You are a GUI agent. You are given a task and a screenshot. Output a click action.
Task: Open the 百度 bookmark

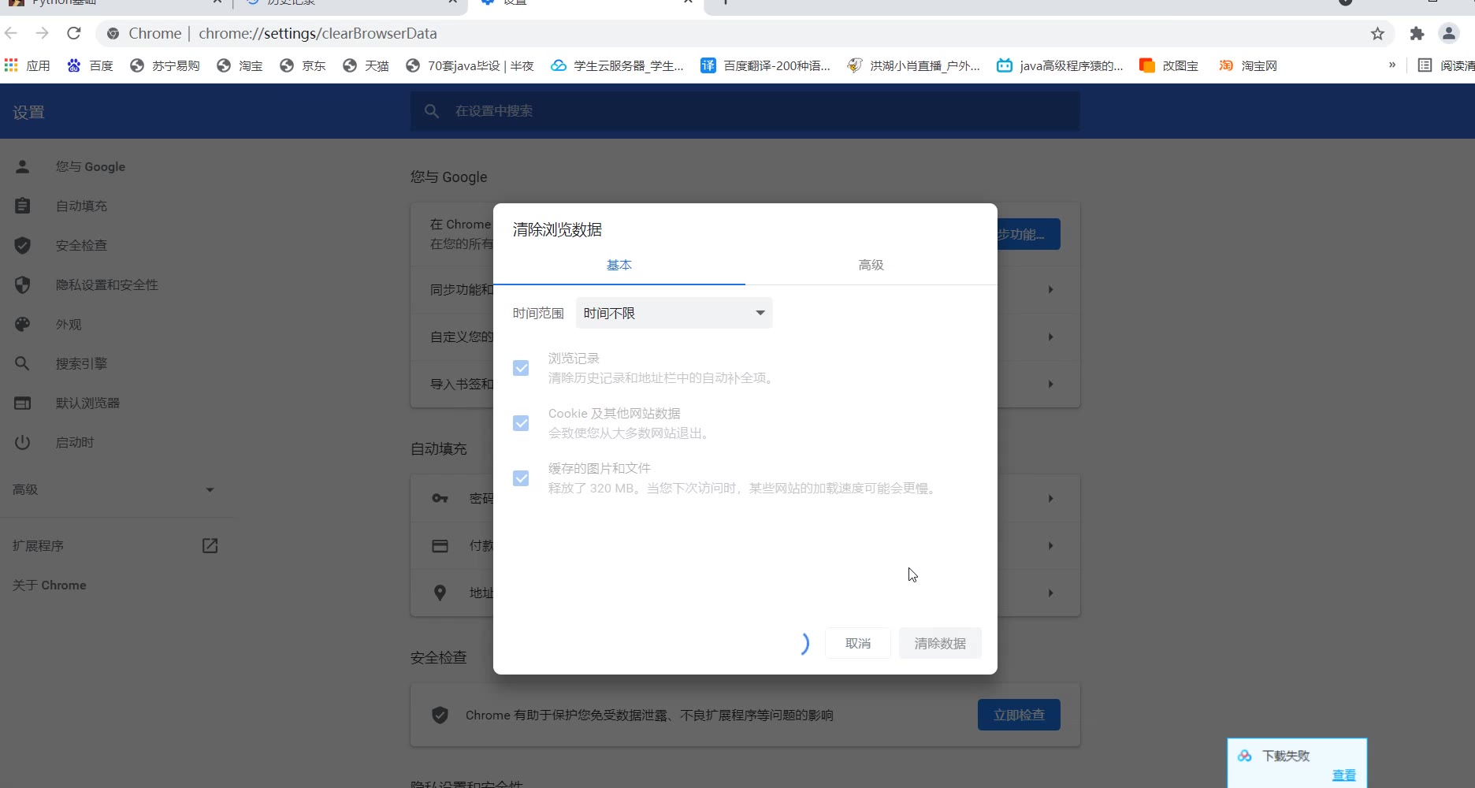[91, 65]
